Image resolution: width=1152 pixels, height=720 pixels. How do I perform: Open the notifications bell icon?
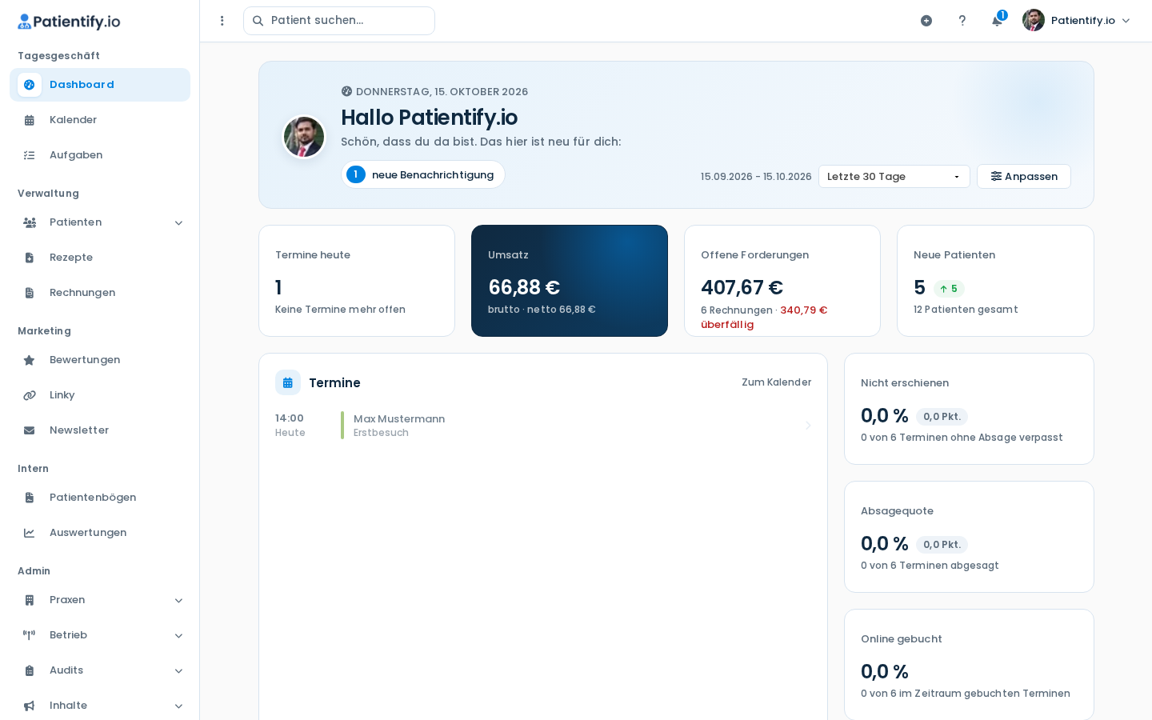[998, 20]
